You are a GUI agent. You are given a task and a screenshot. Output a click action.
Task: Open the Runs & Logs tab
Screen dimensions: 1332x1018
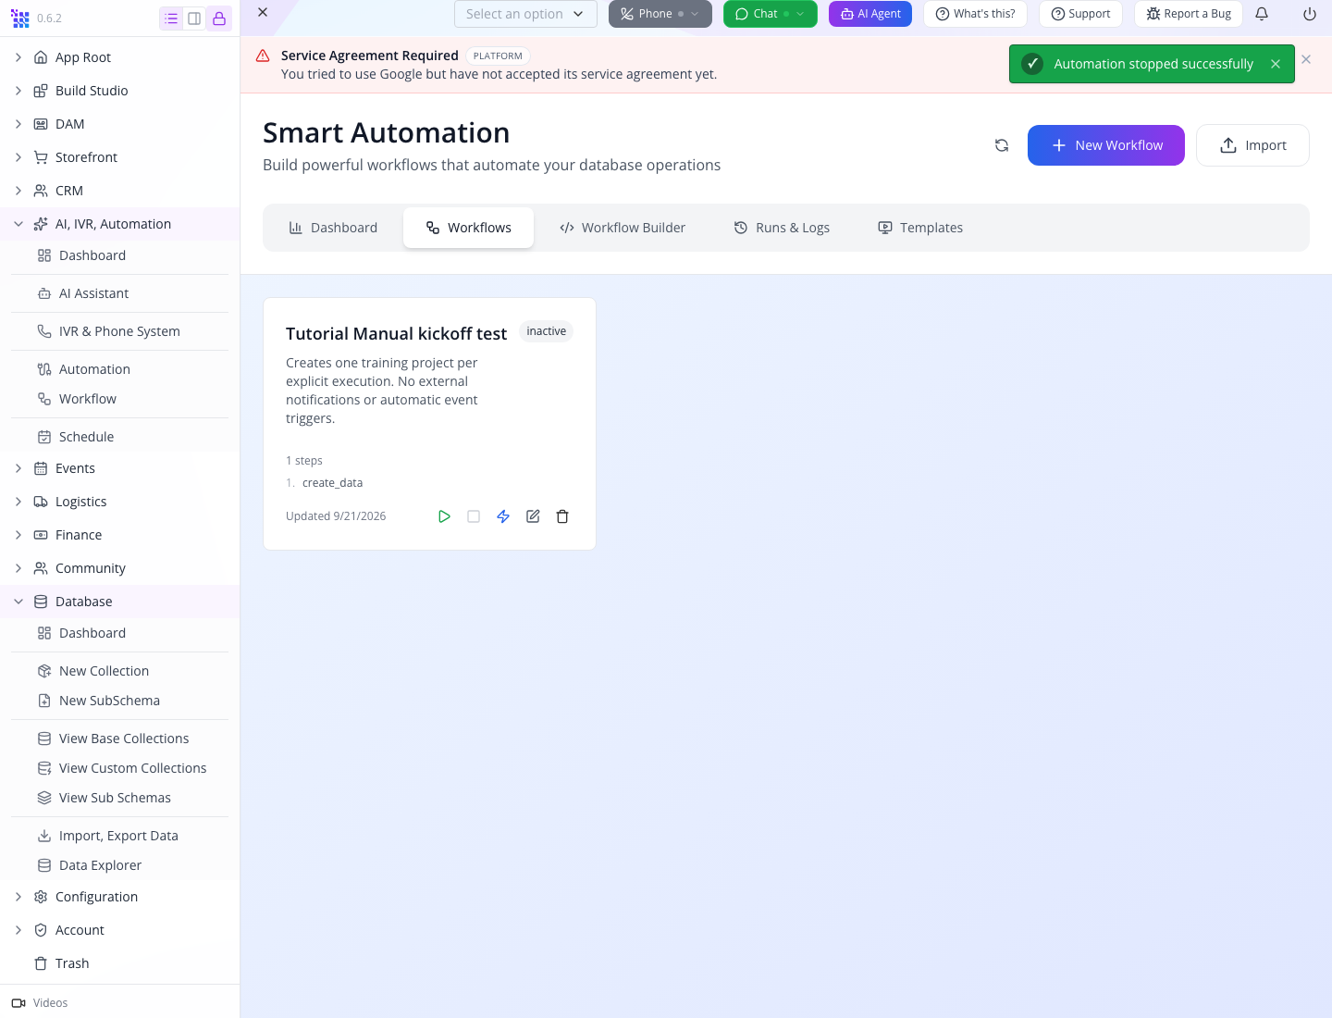782,228
